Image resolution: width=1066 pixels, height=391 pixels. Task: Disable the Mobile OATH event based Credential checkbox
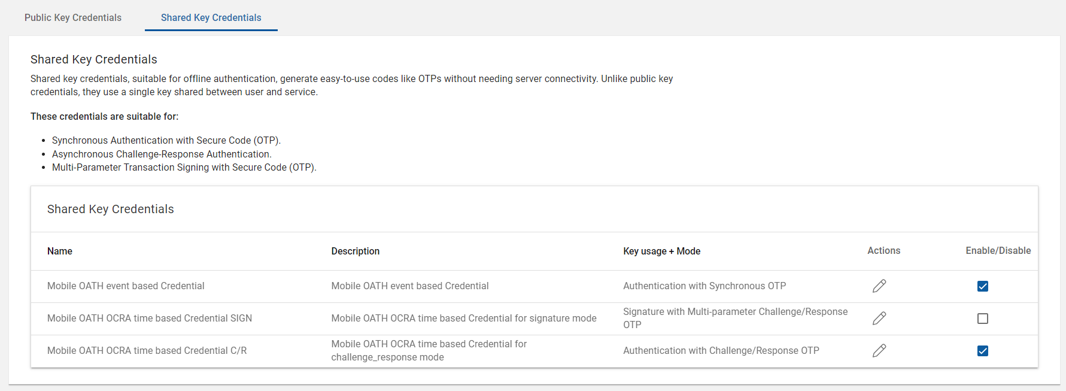[982, 286]
